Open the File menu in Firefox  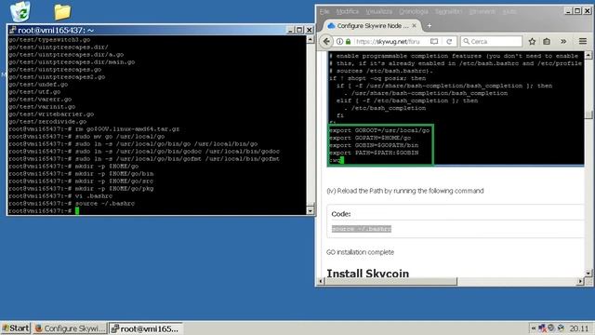click(x=324, y=11)
